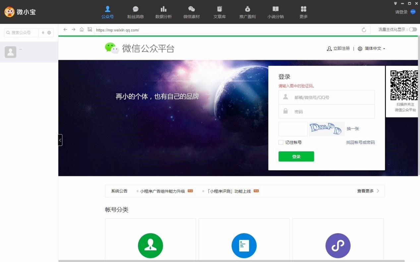Go back with the browser back arrow

[x=65, y=29]
